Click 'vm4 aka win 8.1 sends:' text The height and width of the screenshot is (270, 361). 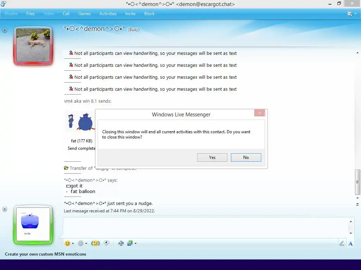coord(88,101)
